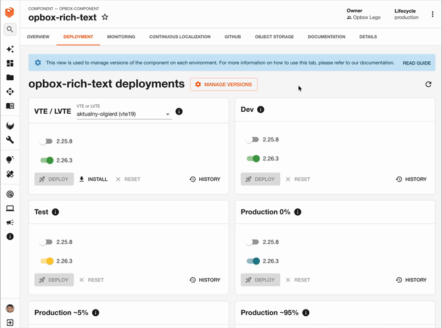The image size is (442, 328).
Task: Open the folder icon in sidebar
Action: (x=10, y=78)
